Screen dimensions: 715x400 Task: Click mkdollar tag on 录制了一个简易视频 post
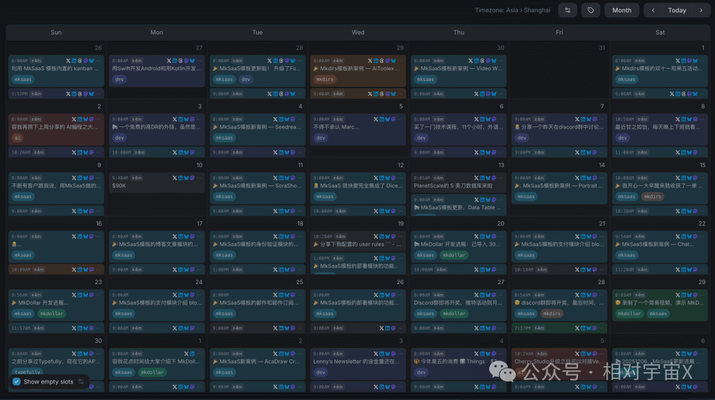click(x=630, y=313)
